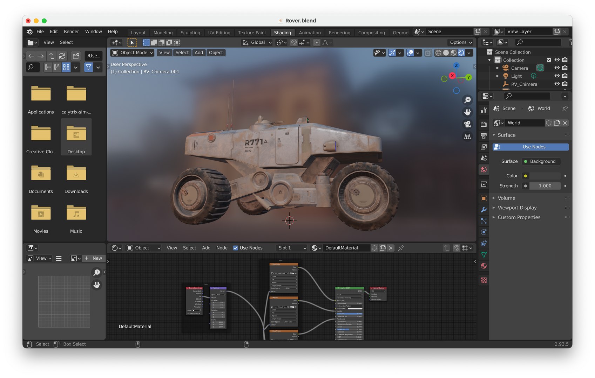The width and height of the screenshot is (595, 378).
Task: Toggle file browser filter funnel
Action: coord(88,67)
